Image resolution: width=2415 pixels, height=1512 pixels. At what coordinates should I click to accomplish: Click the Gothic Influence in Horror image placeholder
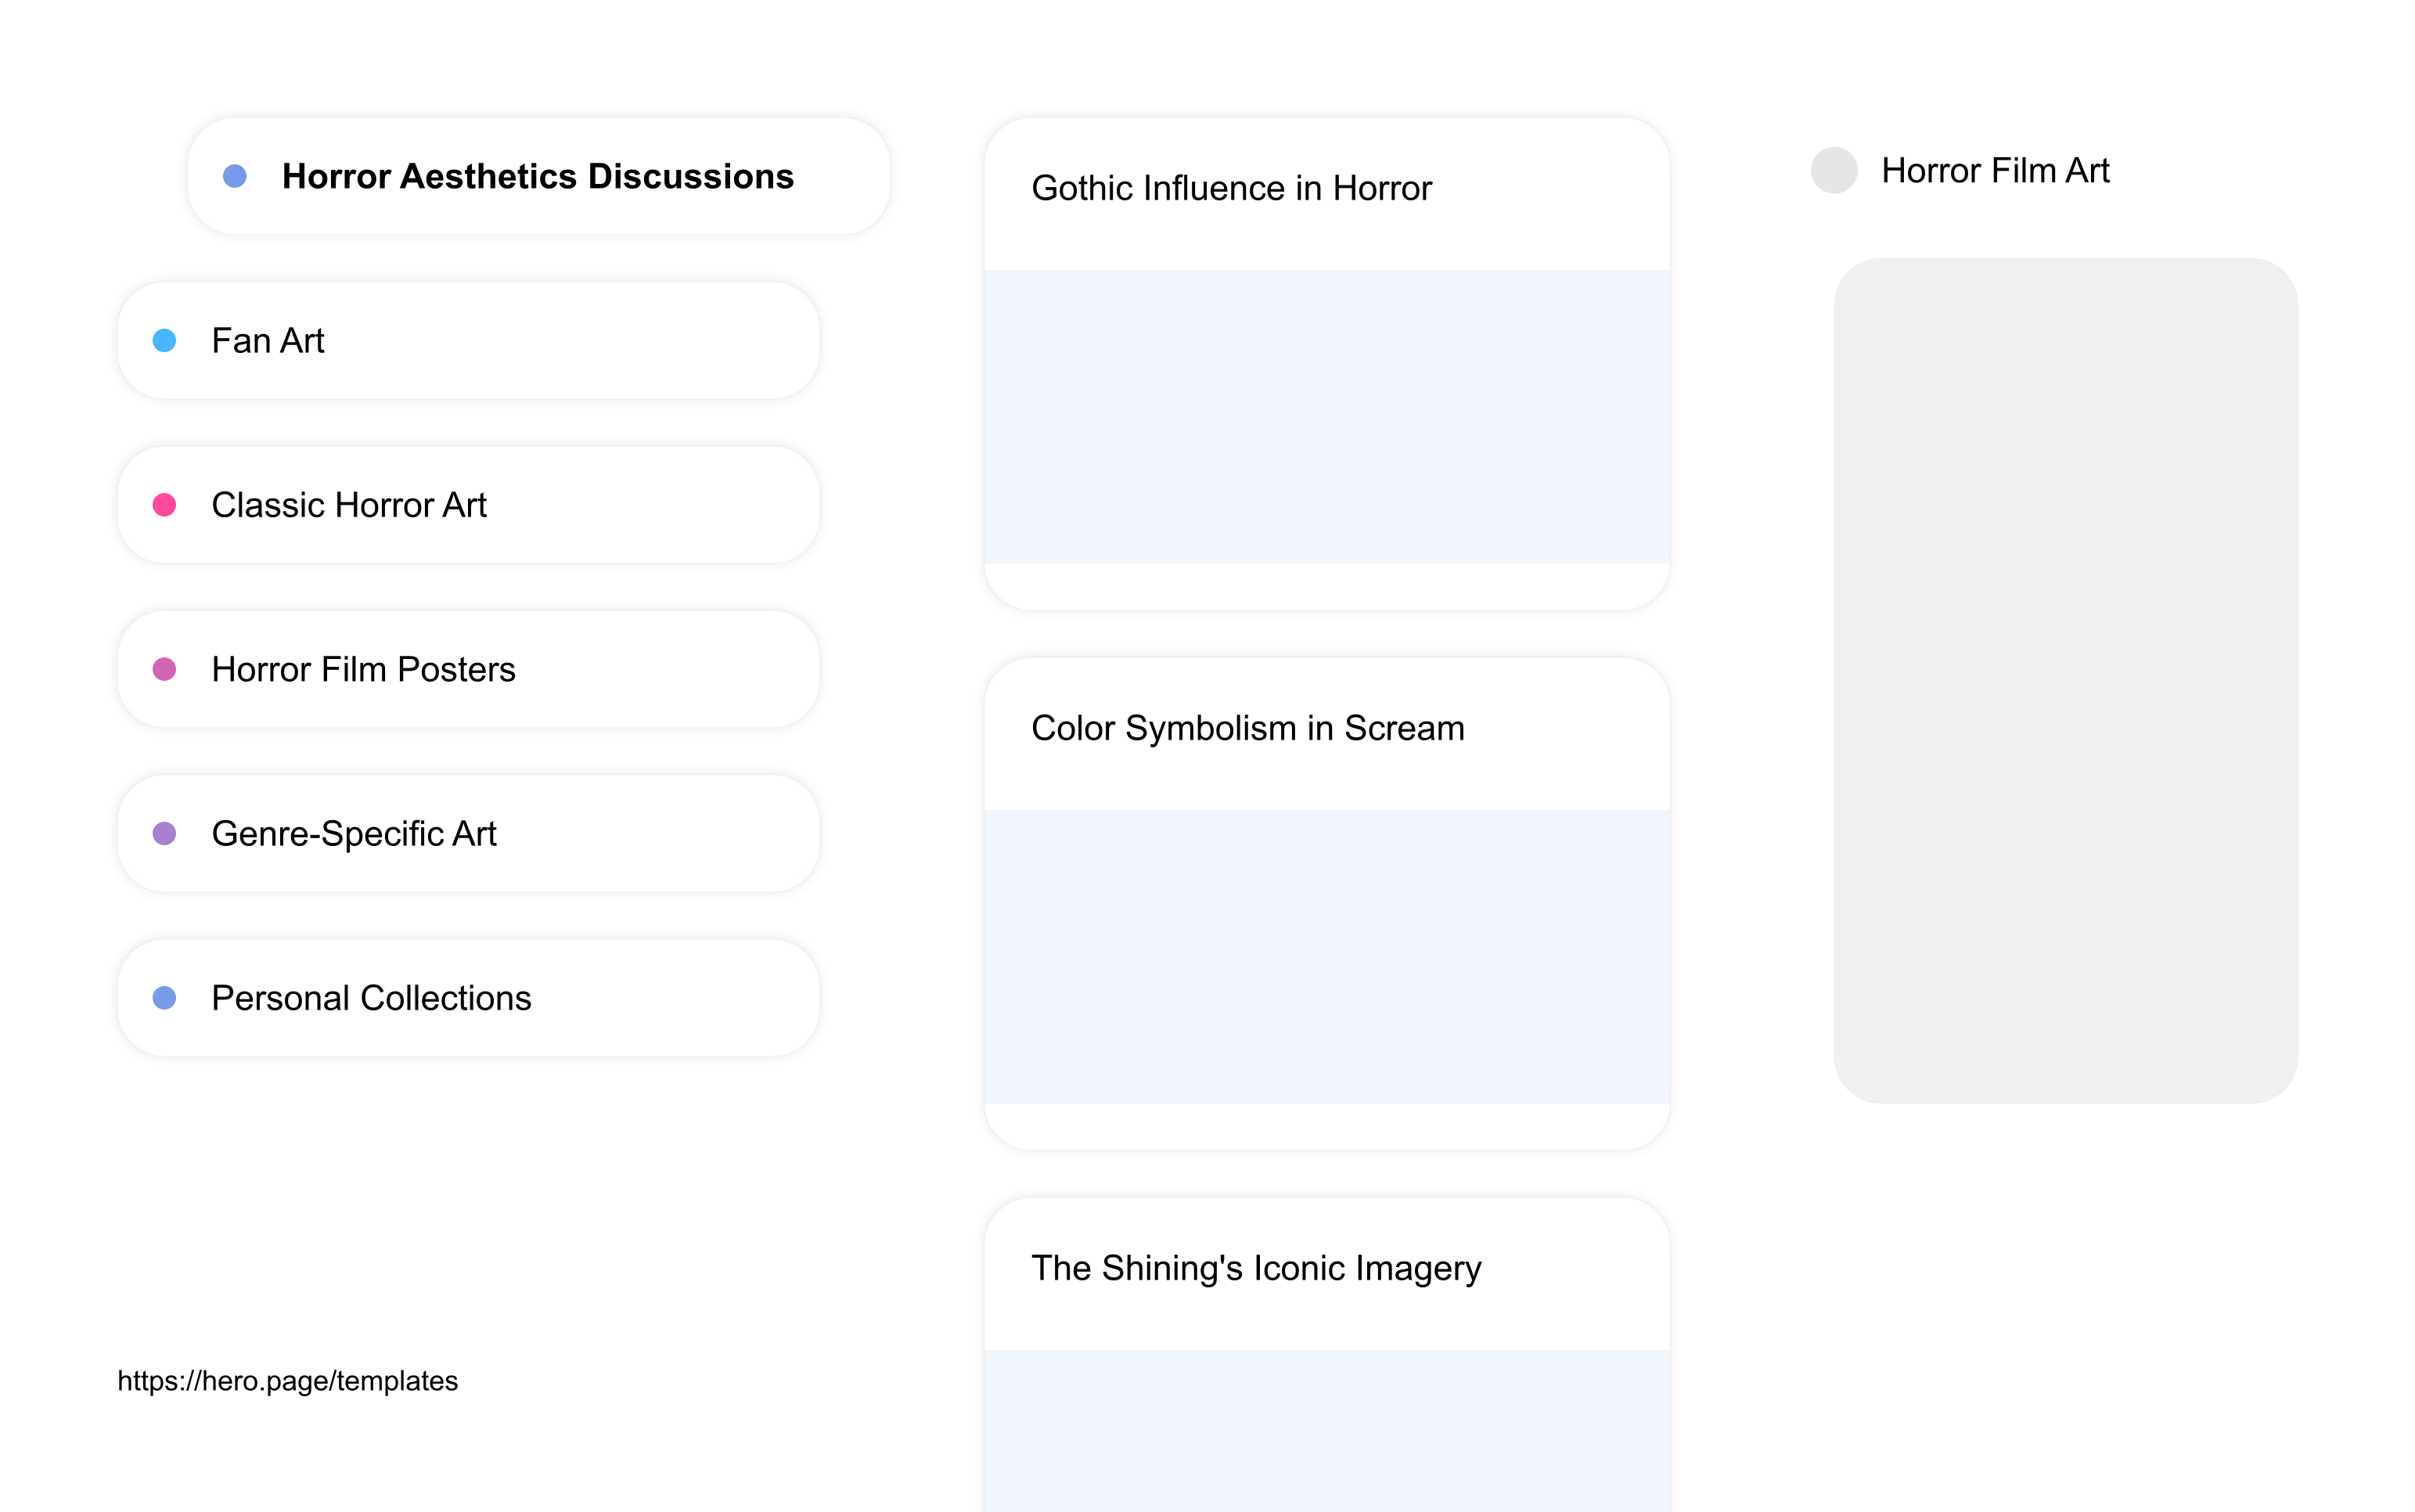pyautogui.click(x=1326, y=417)
